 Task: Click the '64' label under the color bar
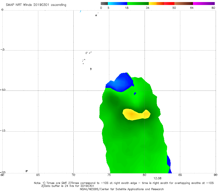tap(192, 8)
